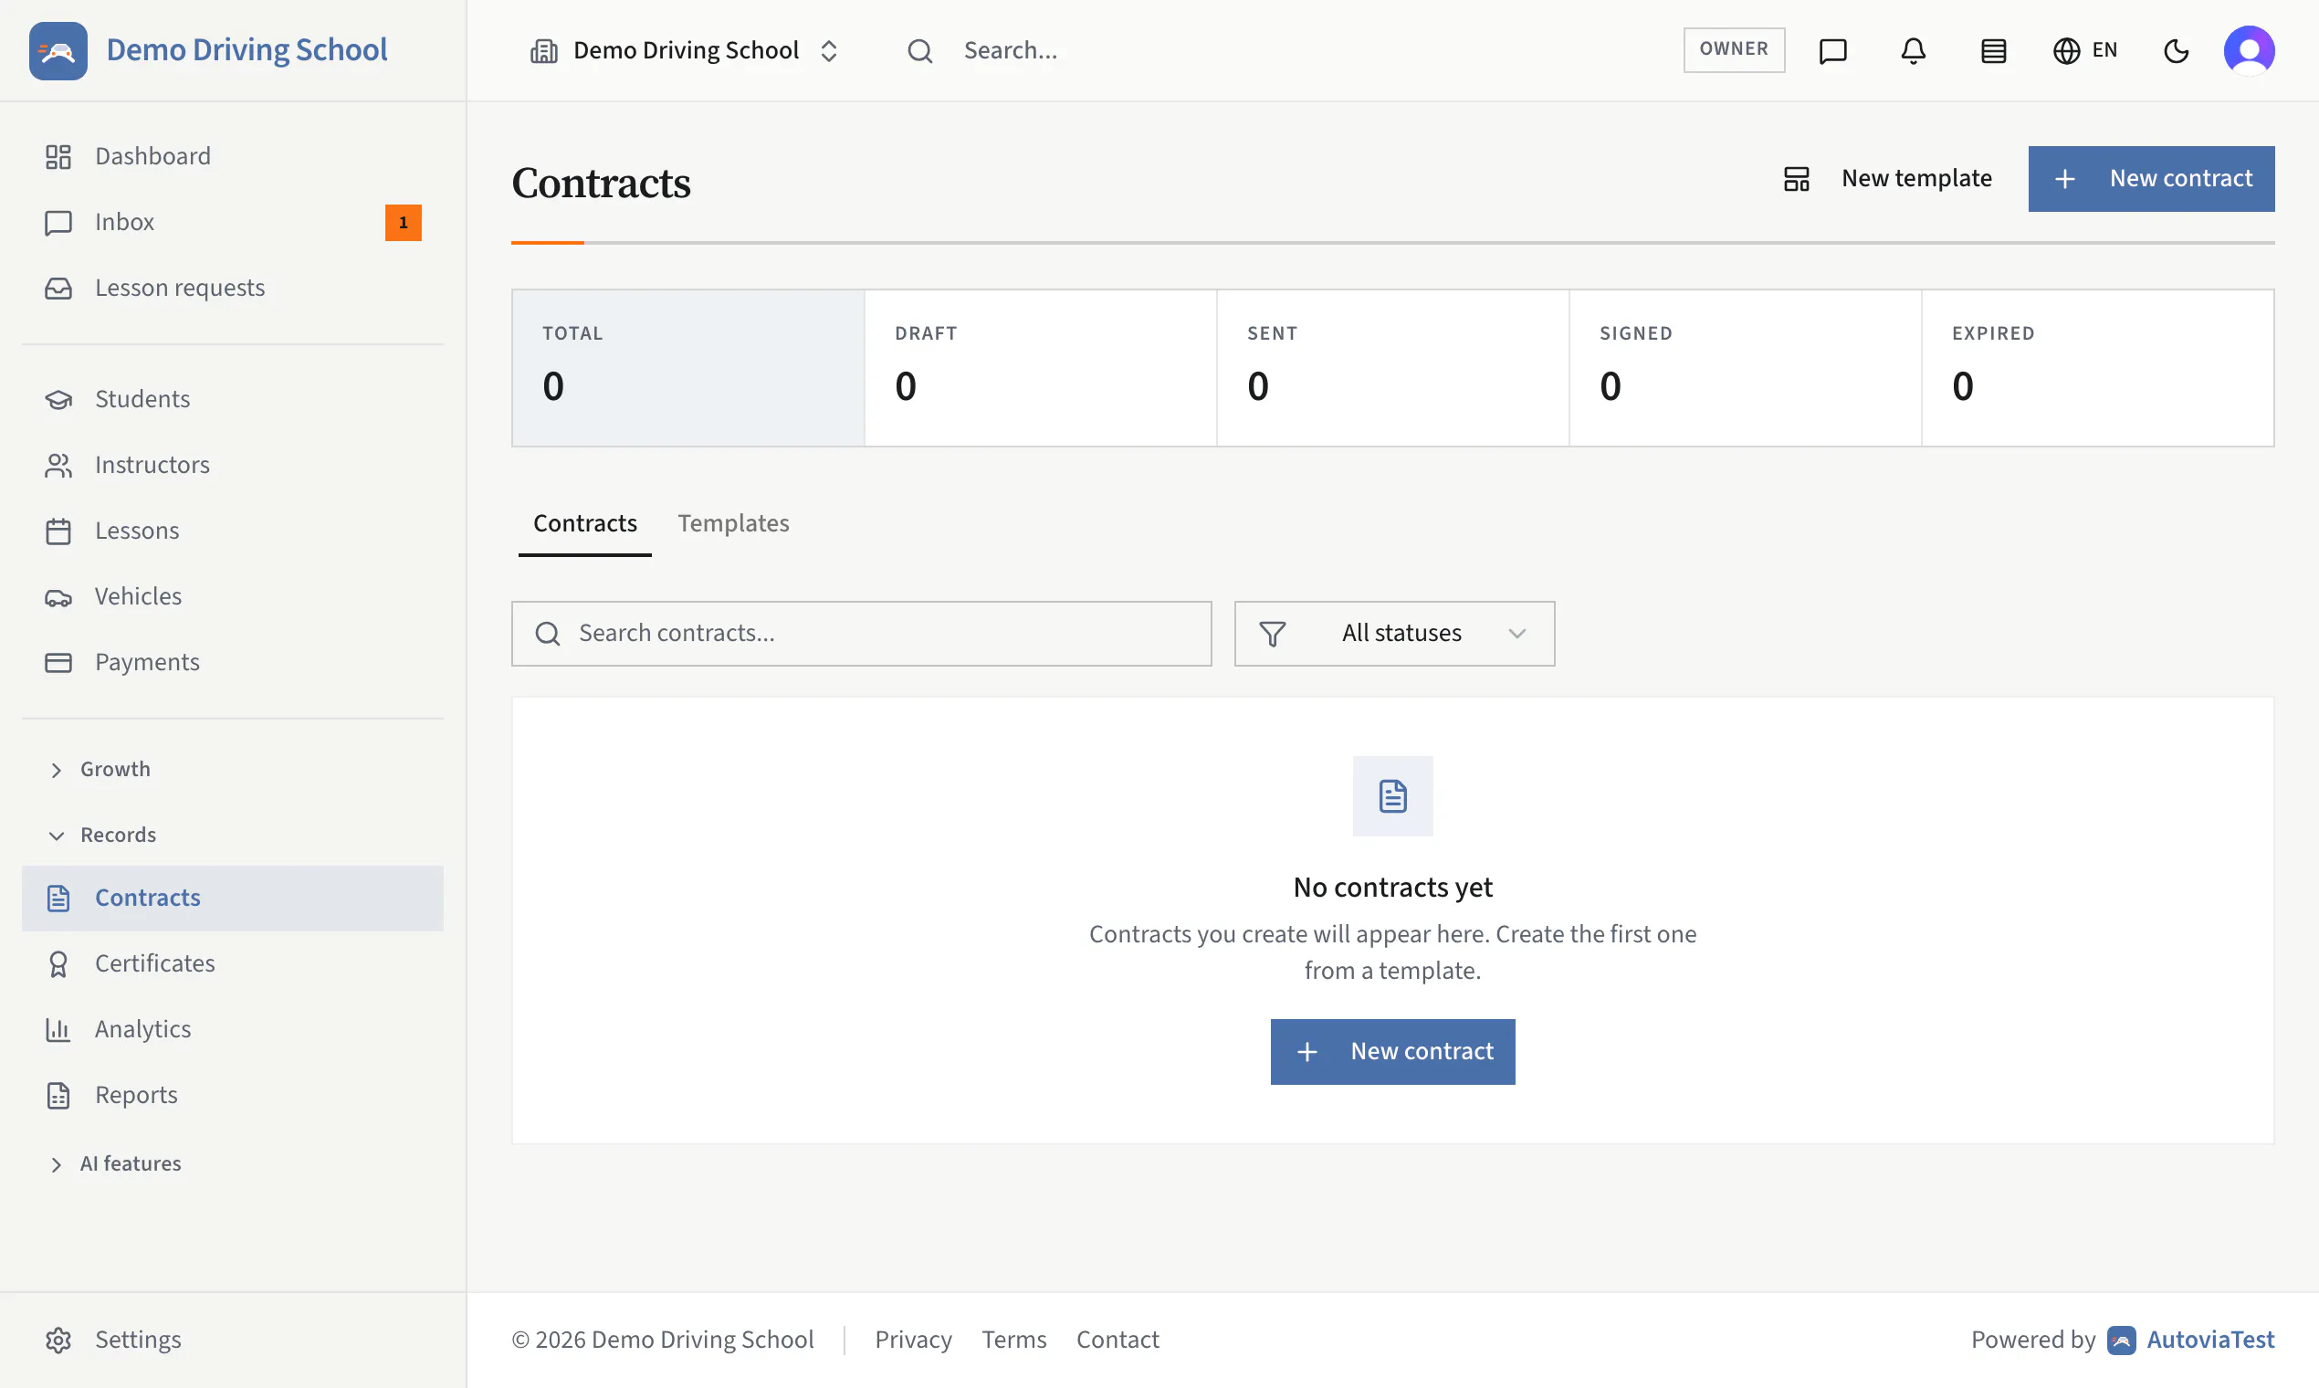2319x1388 pixels.
Task: Filter by the Total stat card
Action: (688, 368)
